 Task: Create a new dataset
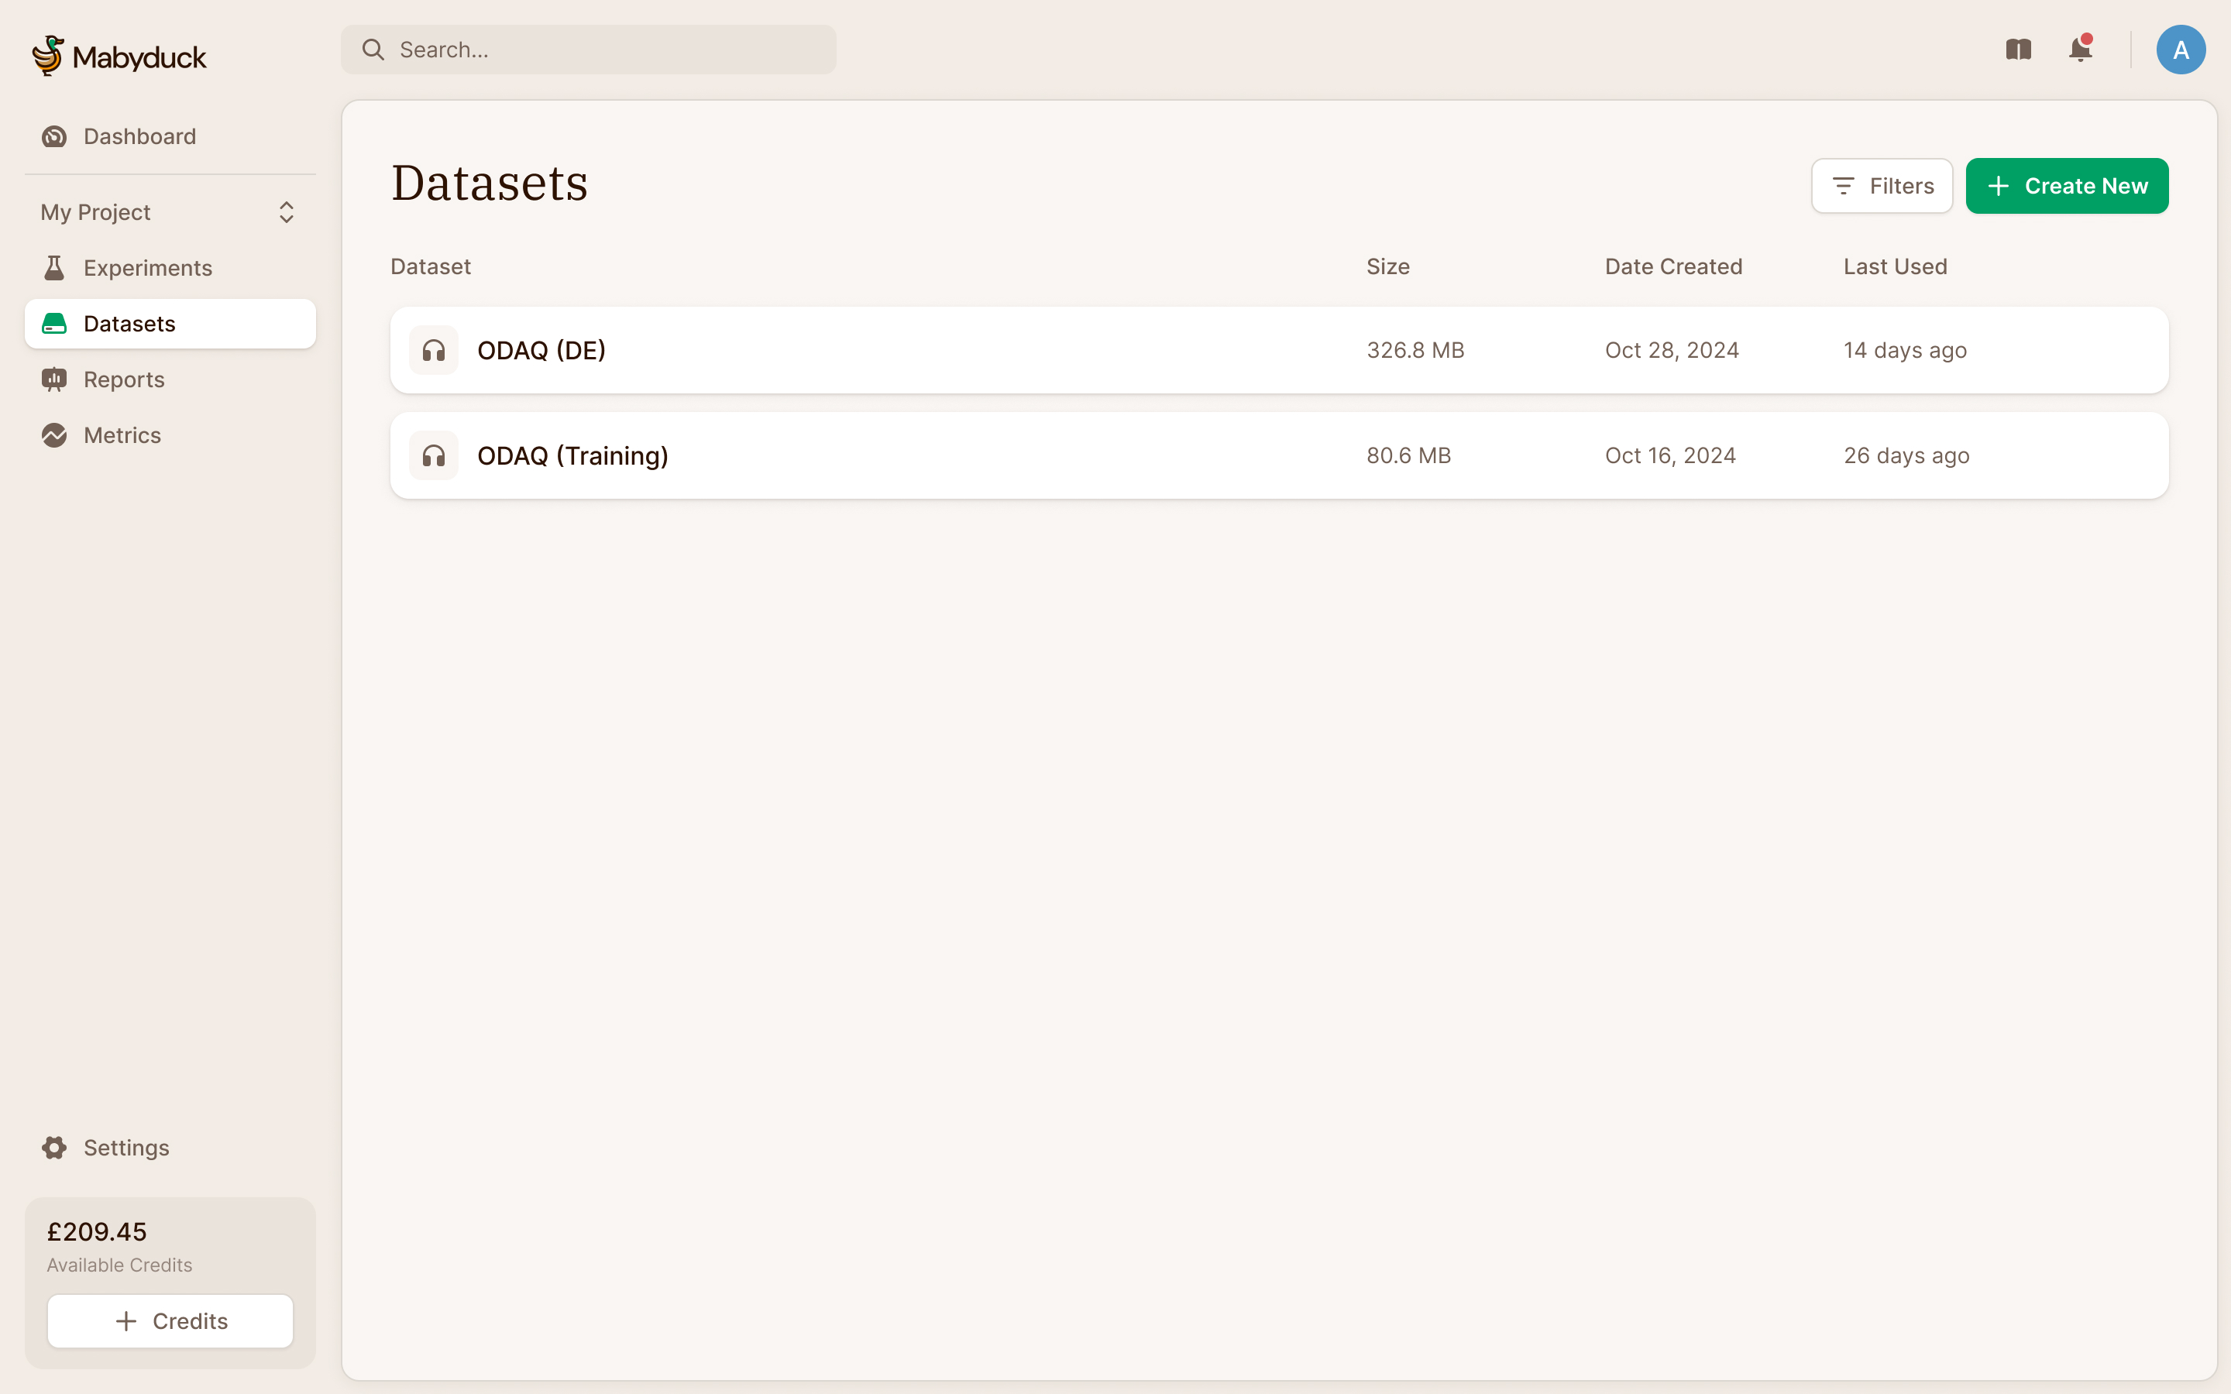pos(2067,186)
